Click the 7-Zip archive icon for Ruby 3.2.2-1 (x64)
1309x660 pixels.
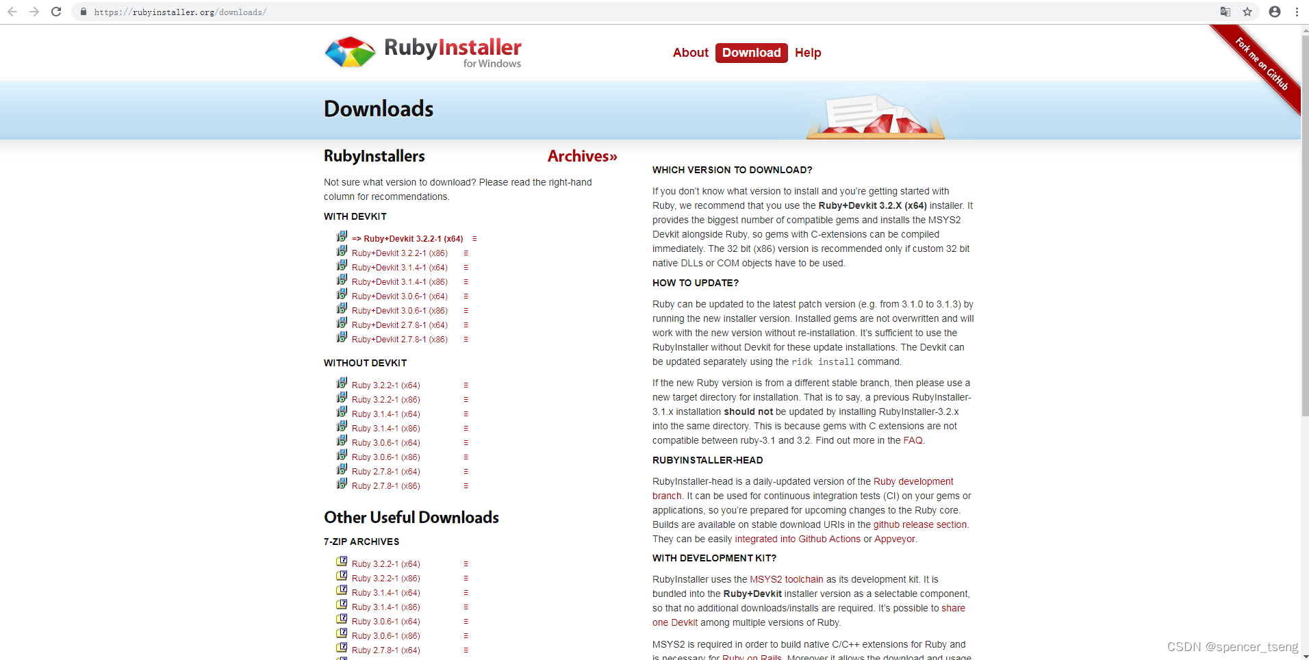pyautogui.click(x=342, y=561)
